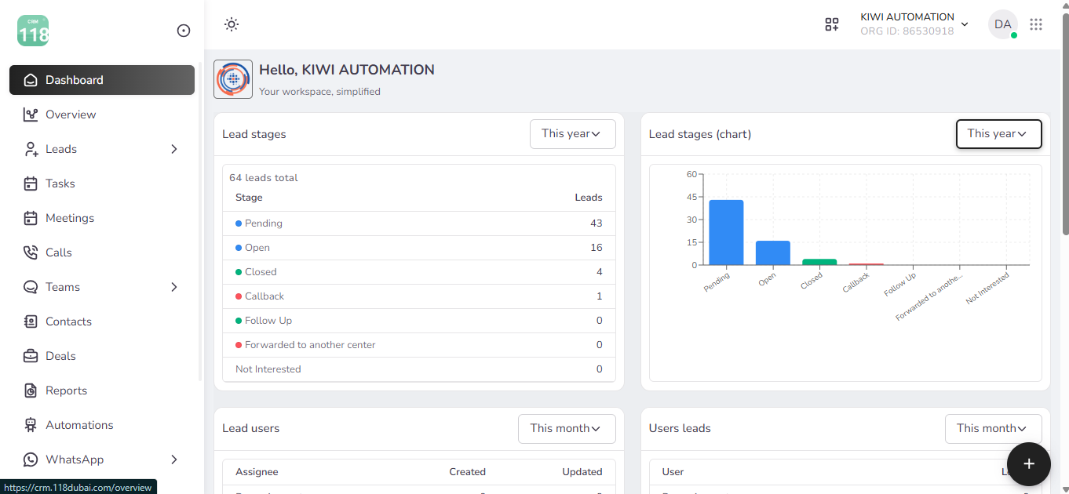Go to Dashboard in sidebar
This screenshot has height=494, width=1069.
tap(102, 80)
